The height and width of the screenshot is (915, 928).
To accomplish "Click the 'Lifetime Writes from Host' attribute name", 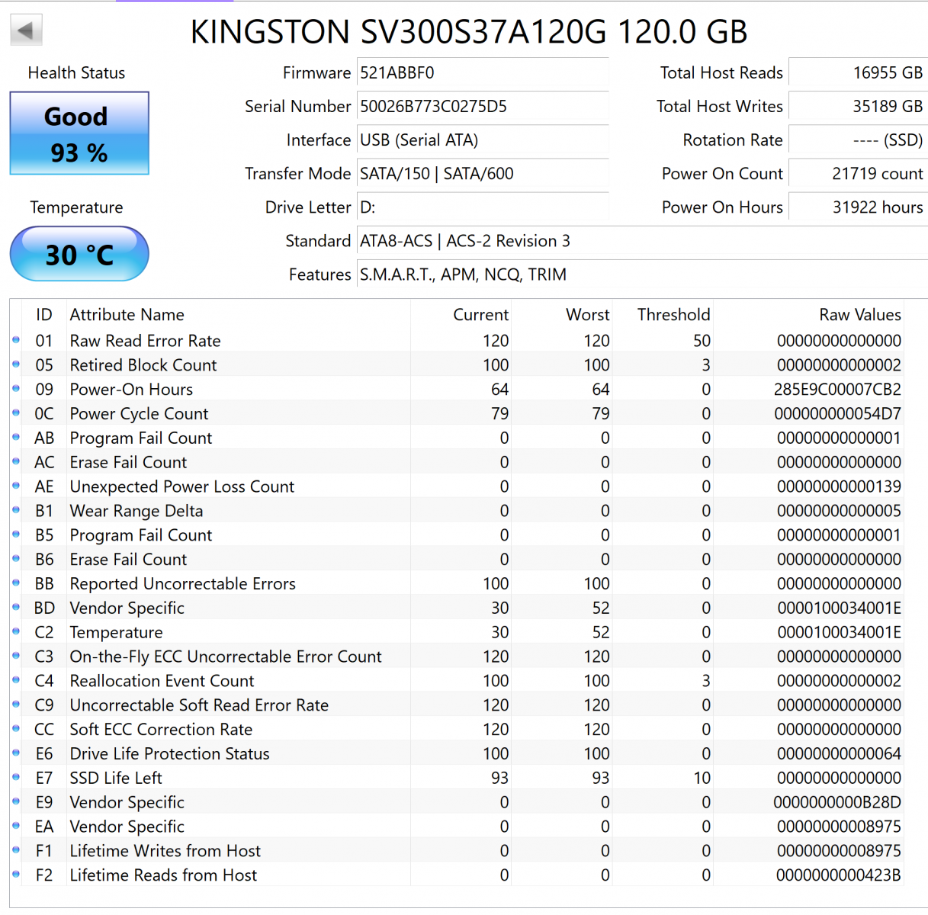I will 165,851.
